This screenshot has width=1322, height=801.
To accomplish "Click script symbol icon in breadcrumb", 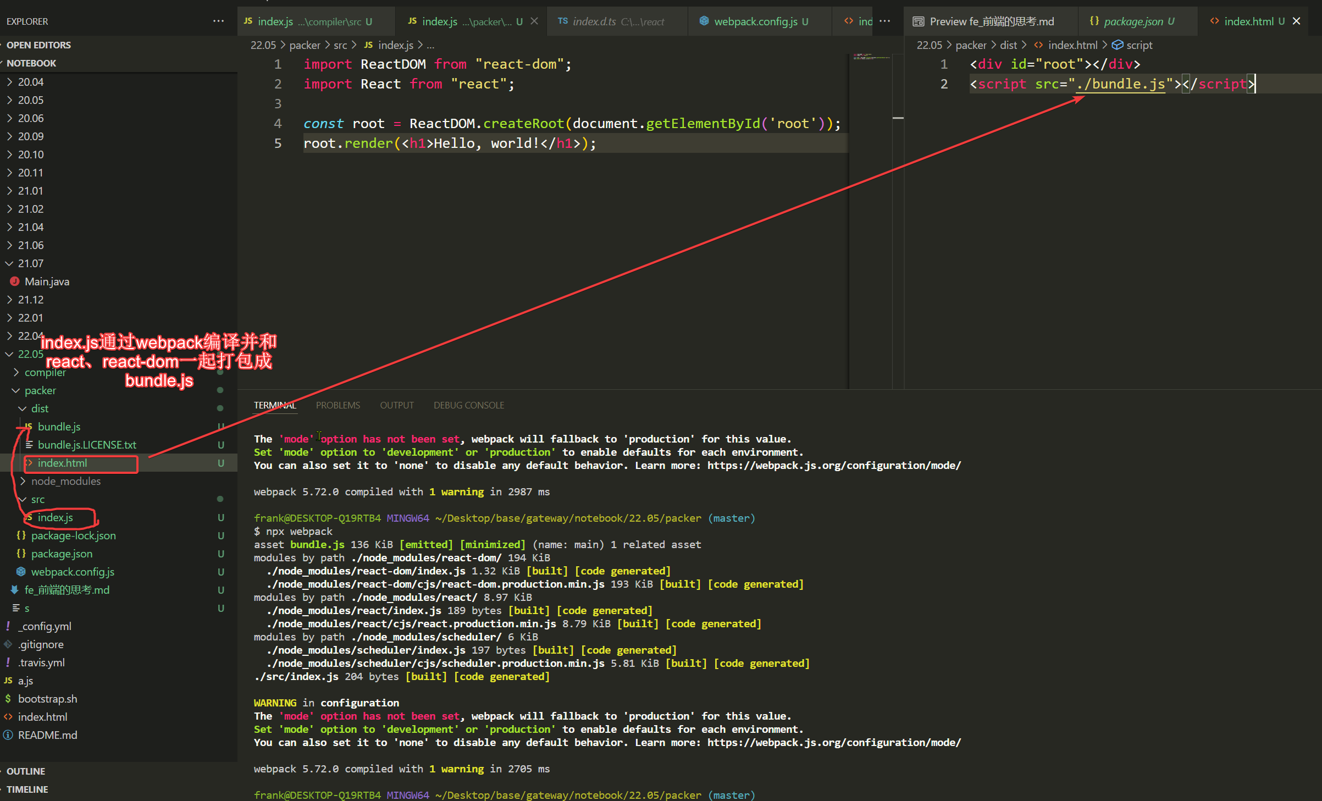I will click(1118, 45).
